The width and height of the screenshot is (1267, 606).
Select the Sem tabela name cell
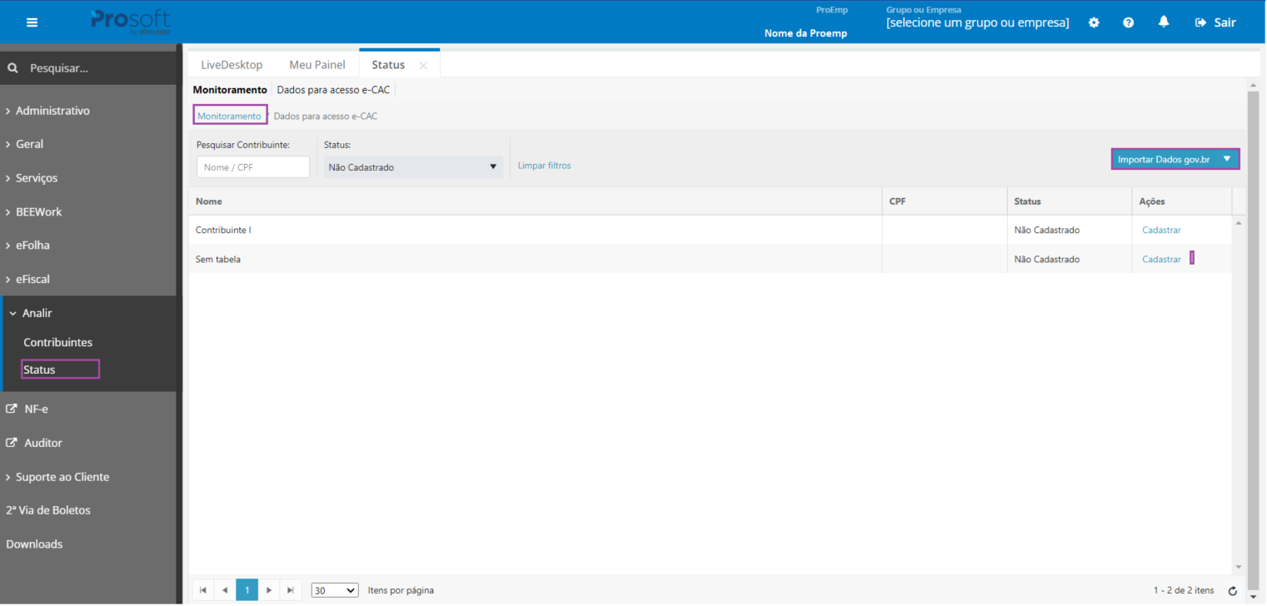click(x=535, y=259)
